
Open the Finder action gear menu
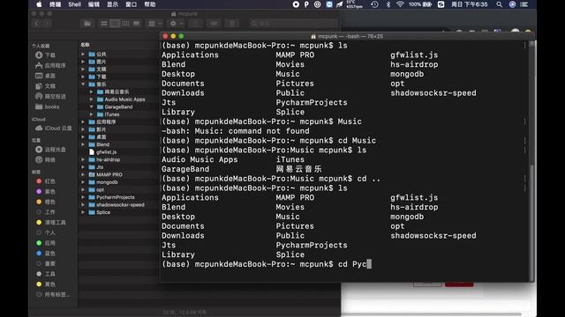(x=177, y=24)
